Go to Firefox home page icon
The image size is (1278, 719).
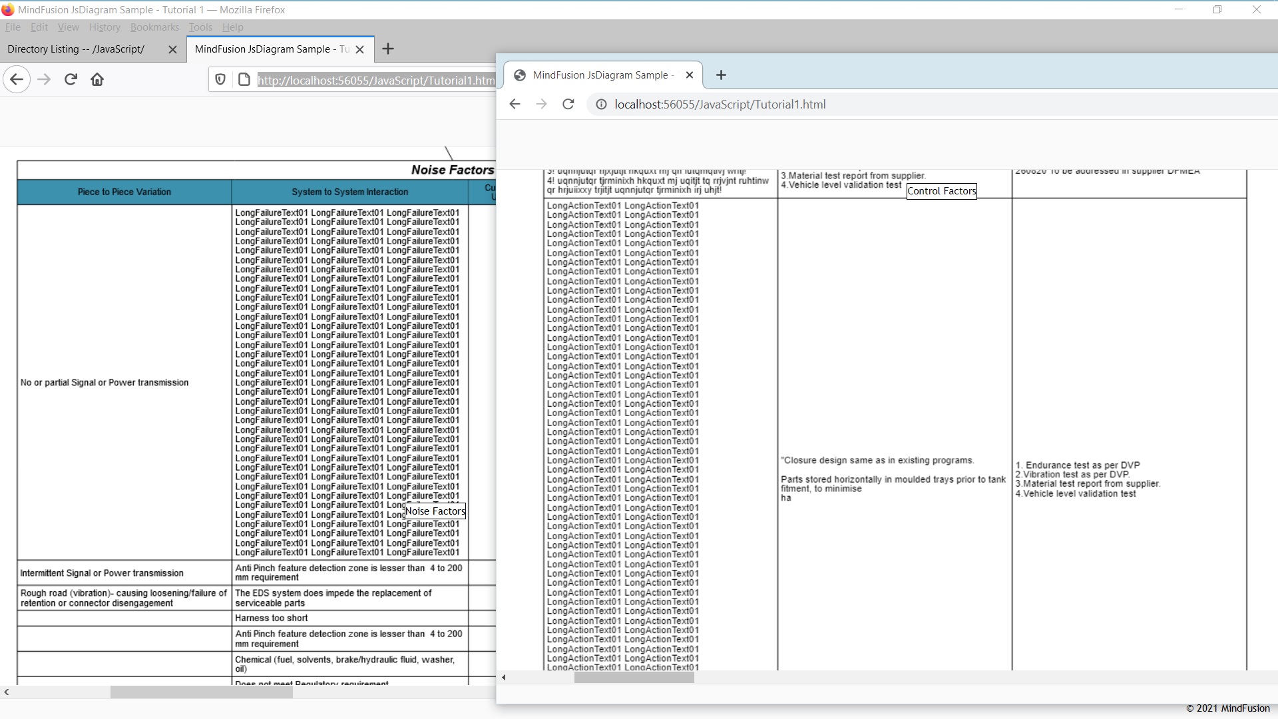point(97,80)
